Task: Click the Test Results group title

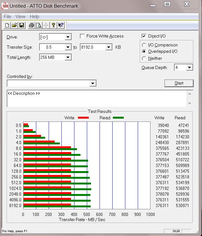Action: 100,111
